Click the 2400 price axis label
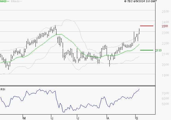The height and width of the screenshot is (120, 171). click(x=165, y=22)
